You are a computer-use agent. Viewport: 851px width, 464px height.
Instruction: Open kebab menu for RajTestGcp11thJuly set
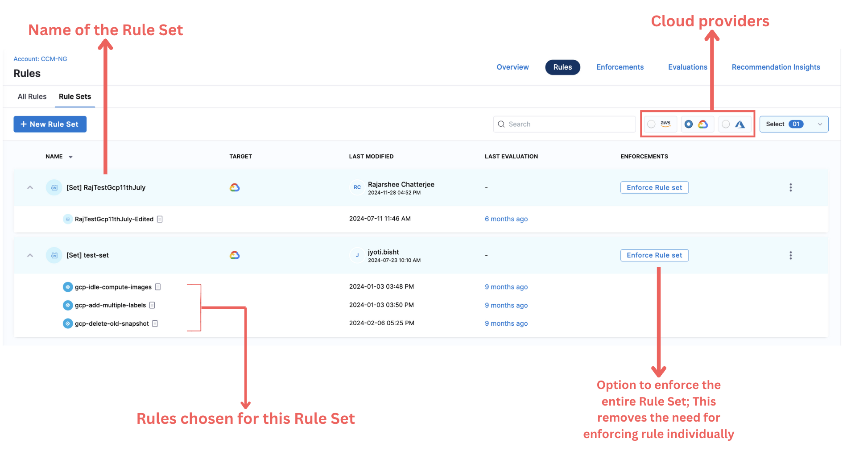(x=790, y=187)
